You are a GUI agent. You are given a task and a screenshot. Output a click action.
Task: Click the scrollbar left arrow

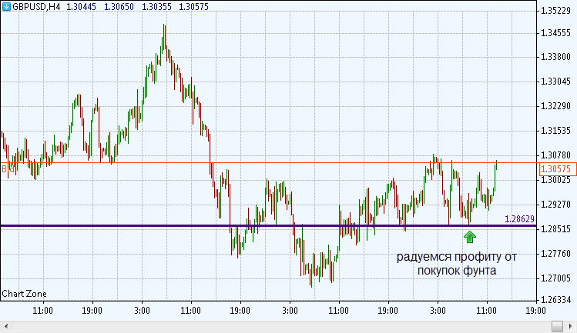click(6, 326)
